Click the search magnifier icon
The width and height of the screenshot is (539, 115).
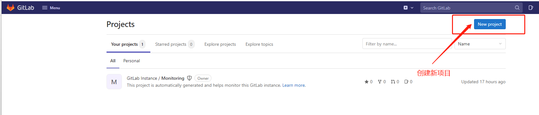pos(517,8)
